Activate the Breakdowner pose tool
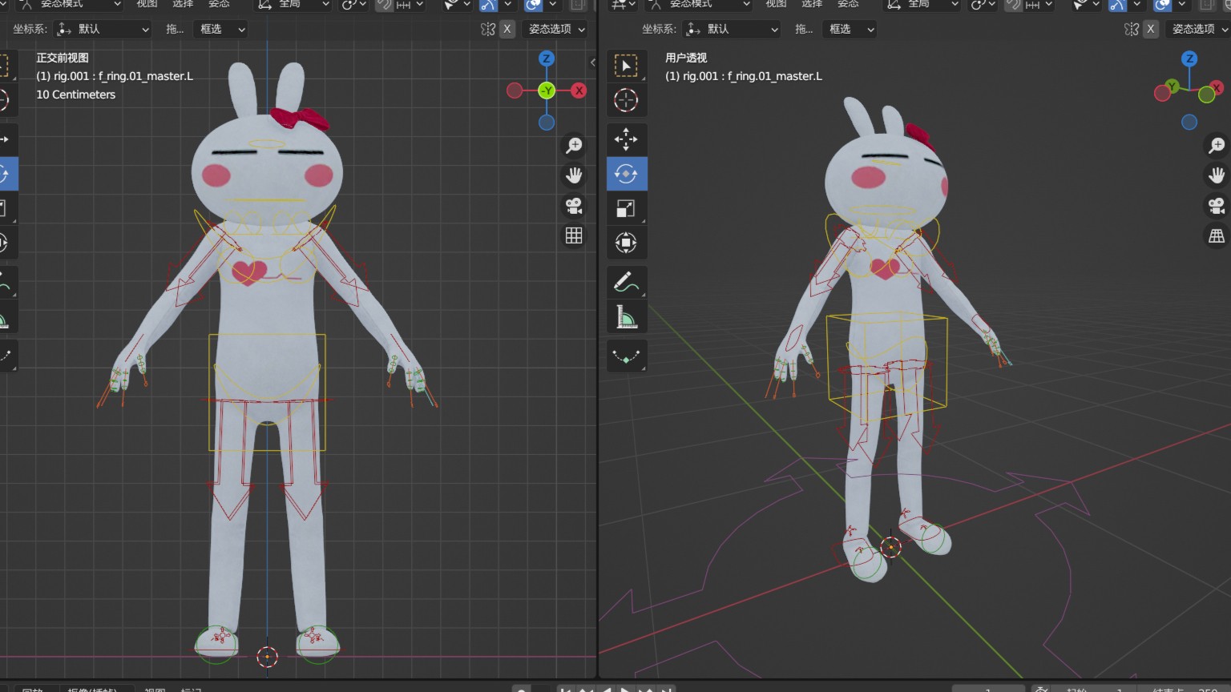 (x=626, y=356)
